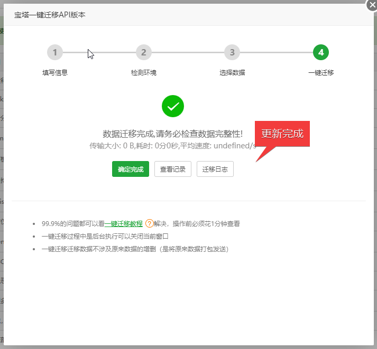Viewport: 377px width, 349px height.
Task: Go to the step 3 circle
Action: 232,52
